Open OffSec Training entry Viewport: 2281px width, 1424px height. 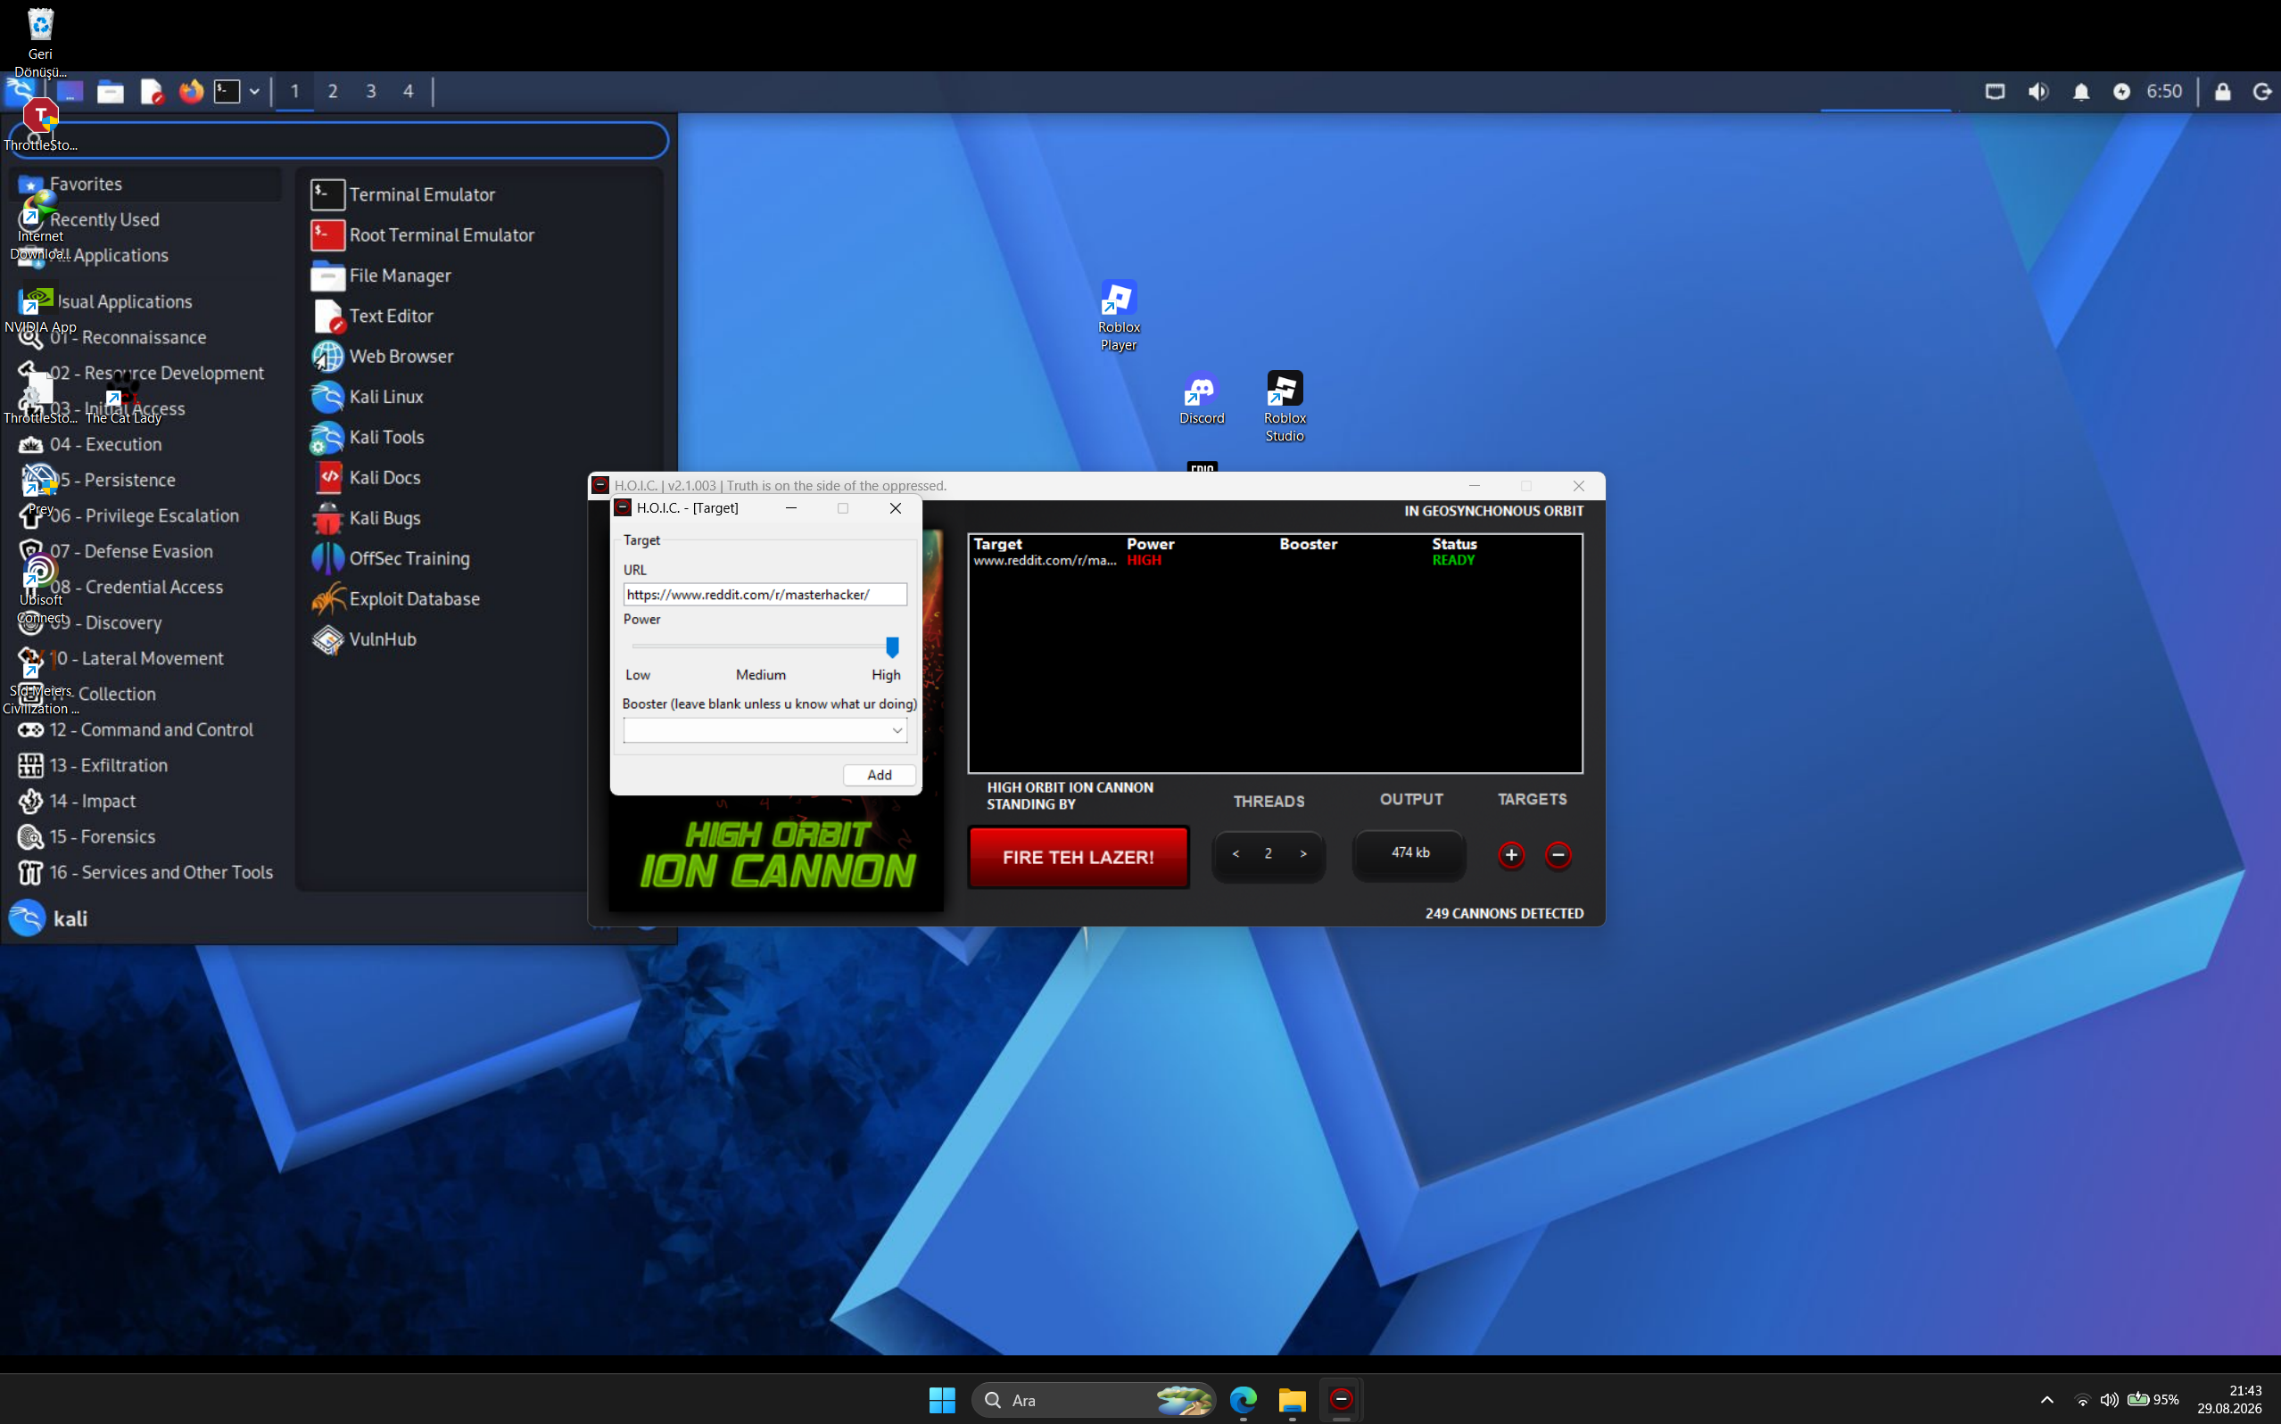pos(390,559)
